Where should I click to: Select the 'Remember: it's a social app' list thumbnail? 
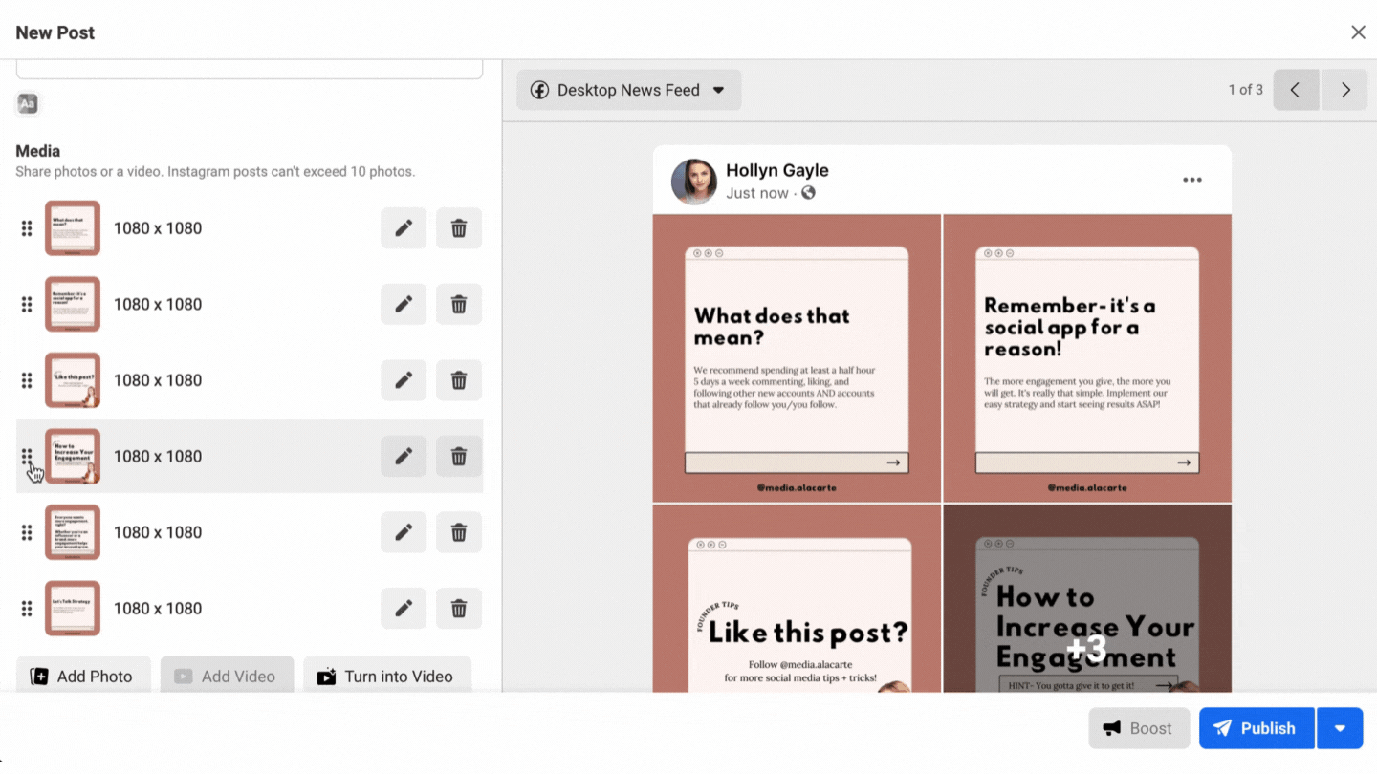pyautogui.click(x=73, y=304)
